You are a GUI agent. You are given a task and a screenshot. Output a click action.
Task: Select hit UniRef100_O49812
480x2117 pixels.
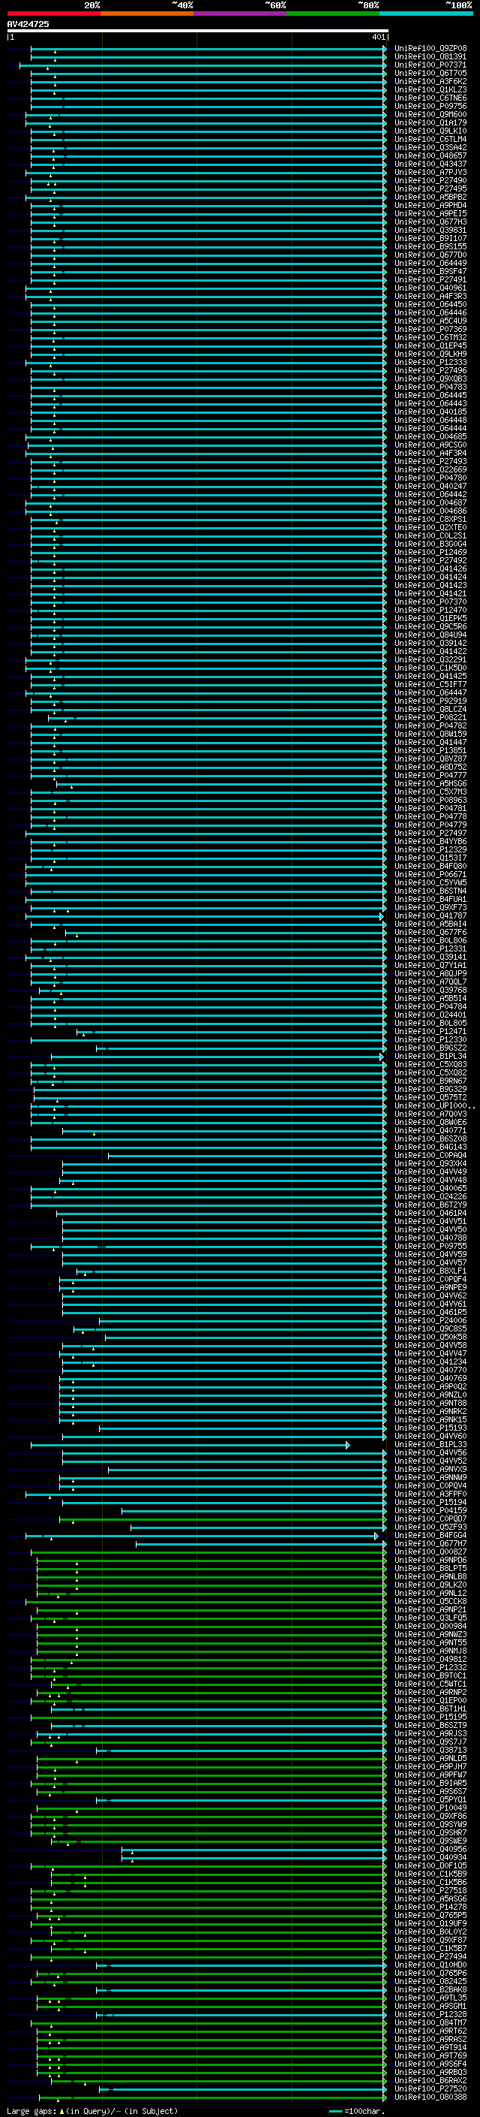pyautogui.click(x=430, y=1659)
